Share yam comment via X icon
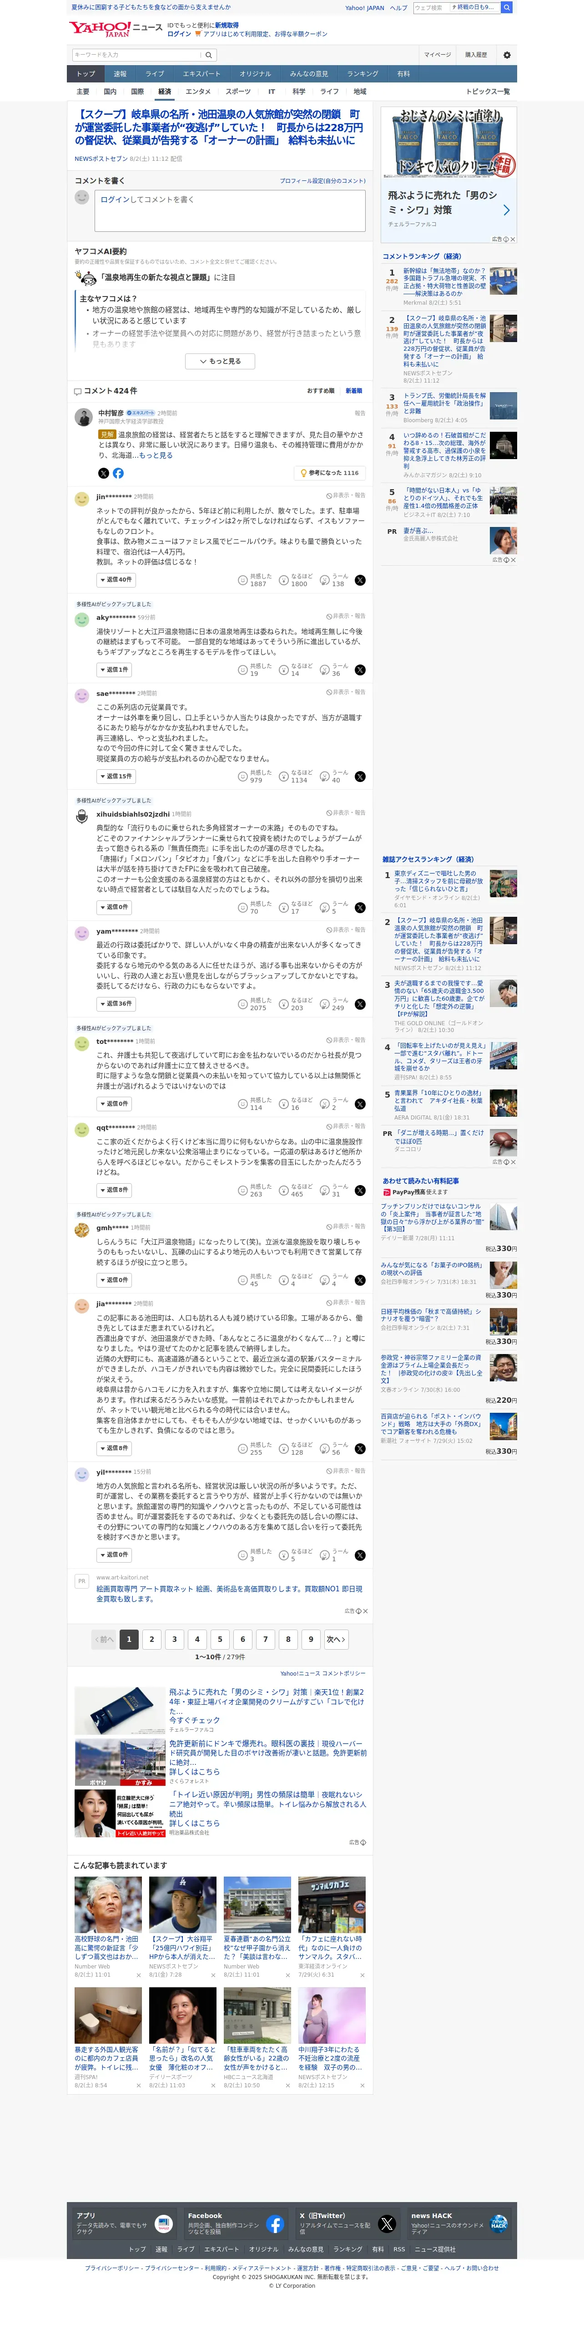584x2341 pixels. [360, 1003]
